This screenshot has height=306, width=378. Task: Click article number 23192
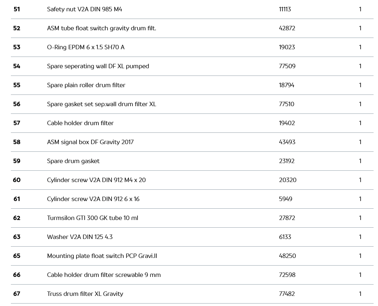(287, 161)
